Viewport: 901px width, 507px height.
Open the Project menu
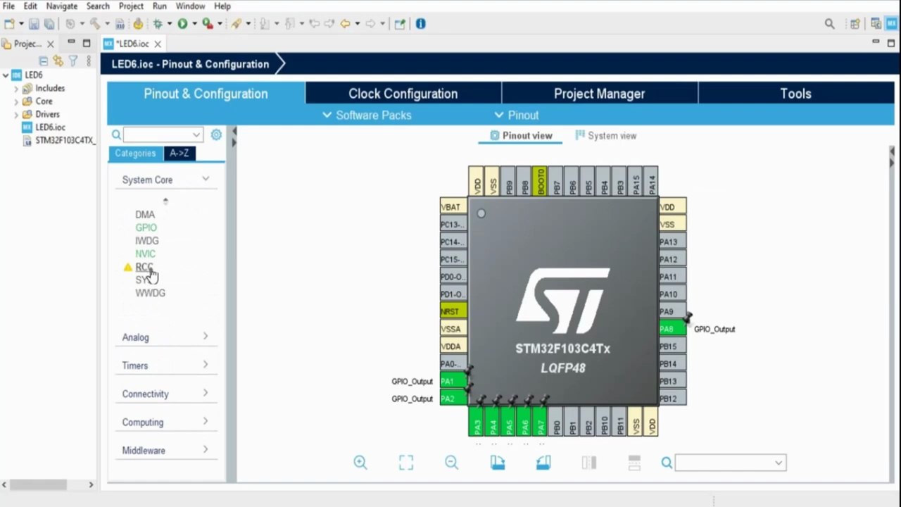tap(131, 6)
